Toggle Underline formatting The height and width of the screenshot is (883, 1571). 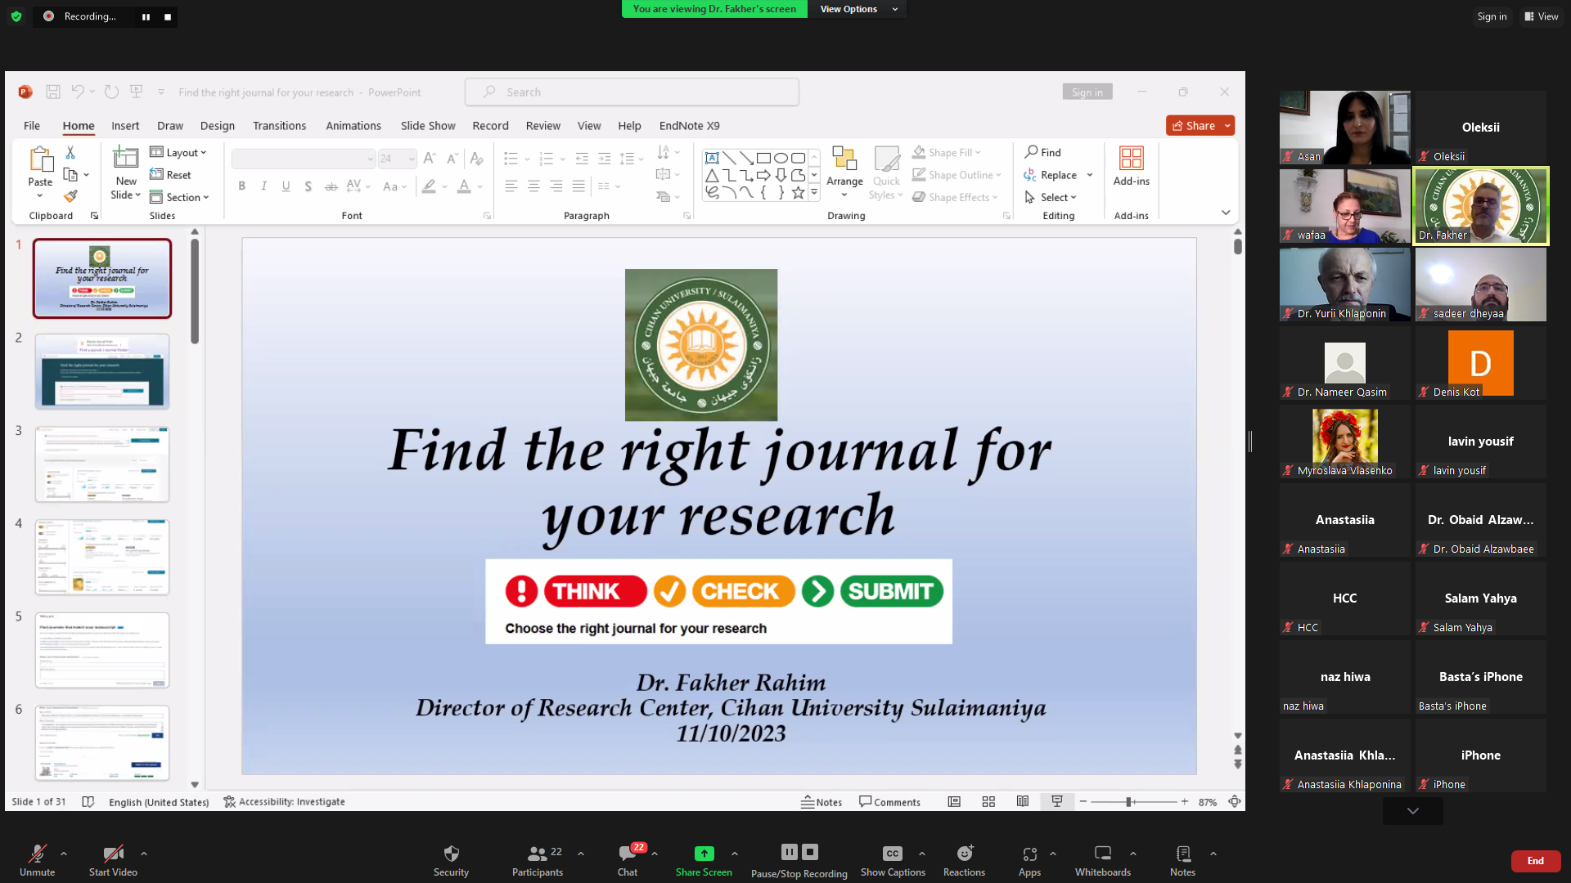pos(286,186)
